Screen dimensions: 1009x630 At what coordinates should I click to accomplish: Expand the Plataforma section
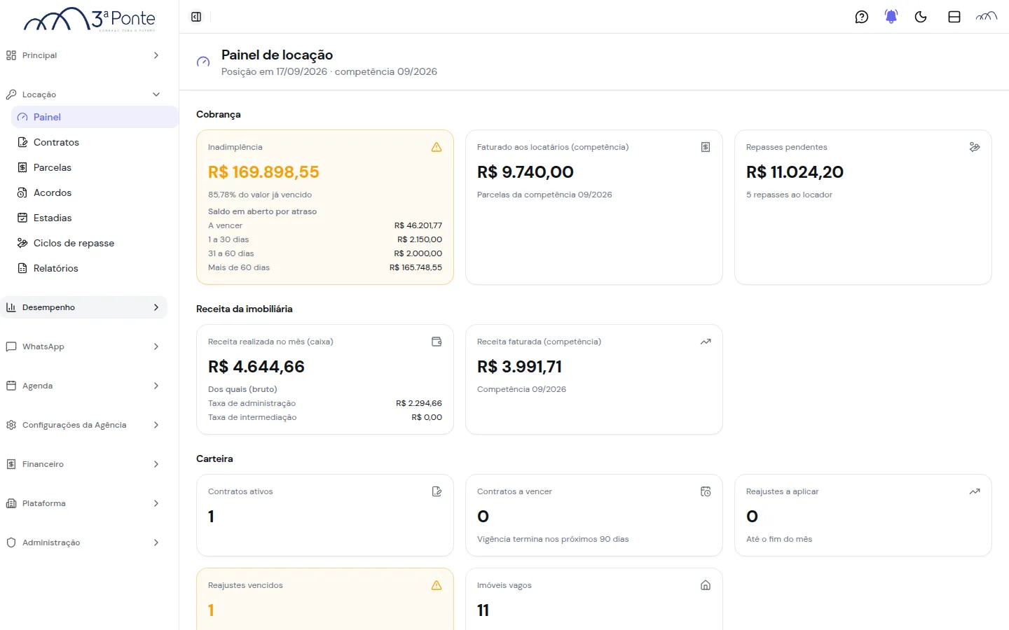[x=84, y=503]
